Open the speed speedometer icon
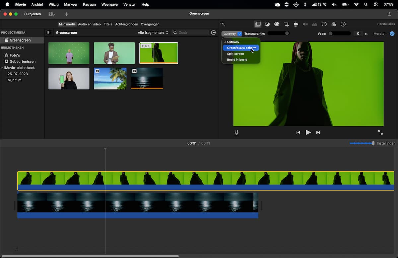 point(324,24)
